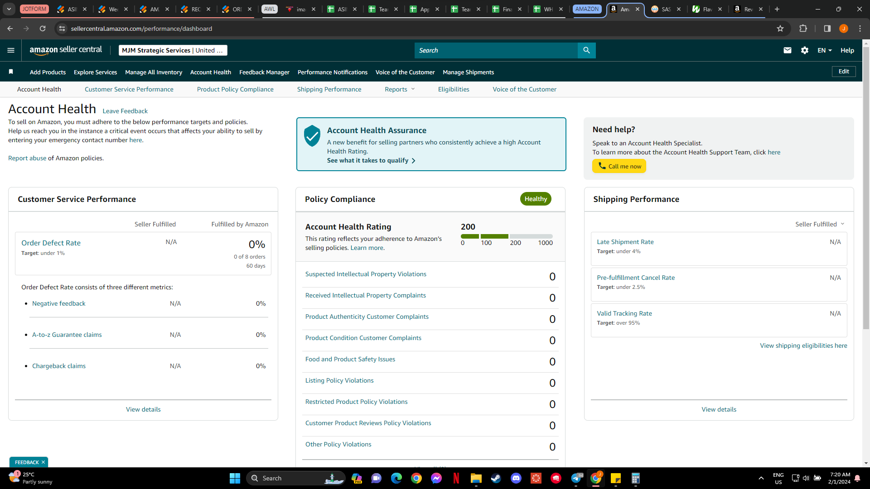Viewport: 870px width, 489px height.
Task: Open the Chrome extensions puzzle icon
Action: [x=803, y=29]
